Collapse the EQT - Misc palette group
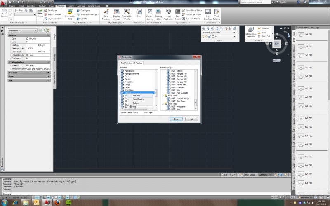Image resolution: width=330 pixels, height=206 pixels. [163, 104]
